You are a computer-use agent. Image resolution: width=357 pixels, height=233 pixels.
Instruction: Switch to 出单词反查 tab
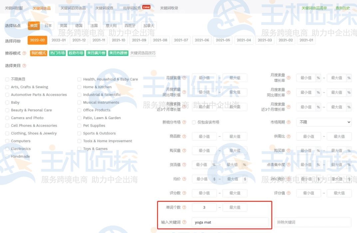132,8
